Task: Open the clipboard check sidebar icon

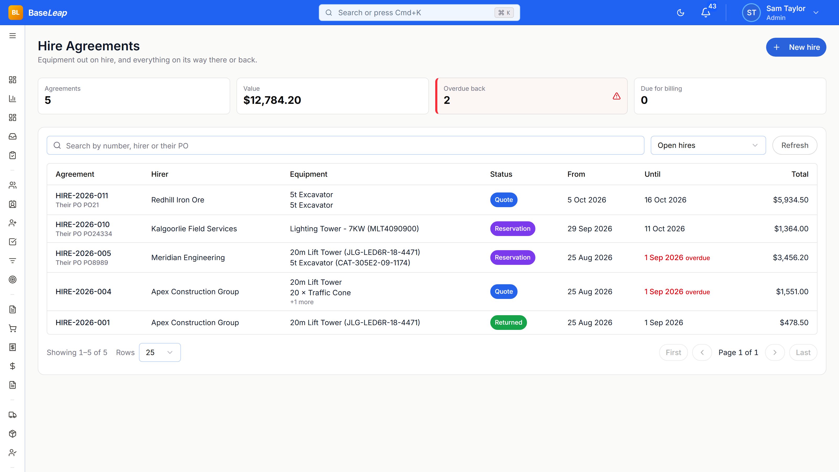Action: click(12, 155)
